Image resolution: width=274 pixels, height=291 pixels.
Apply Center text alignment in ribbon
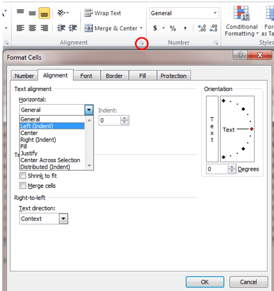tap(32, 28)
